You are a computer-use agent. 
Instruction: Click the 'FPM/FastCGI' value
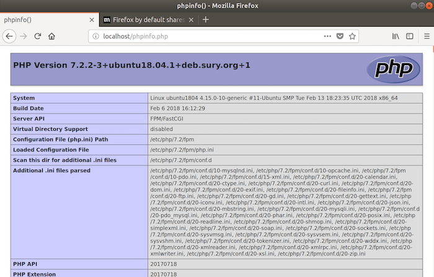click(x=167, y=119)
